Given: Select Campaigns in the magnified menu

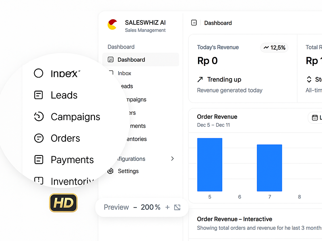Looking at the screenshot, I should tap(75, 117).
